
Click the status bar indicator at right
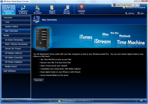pyautogui.click(x=141, y=100)
